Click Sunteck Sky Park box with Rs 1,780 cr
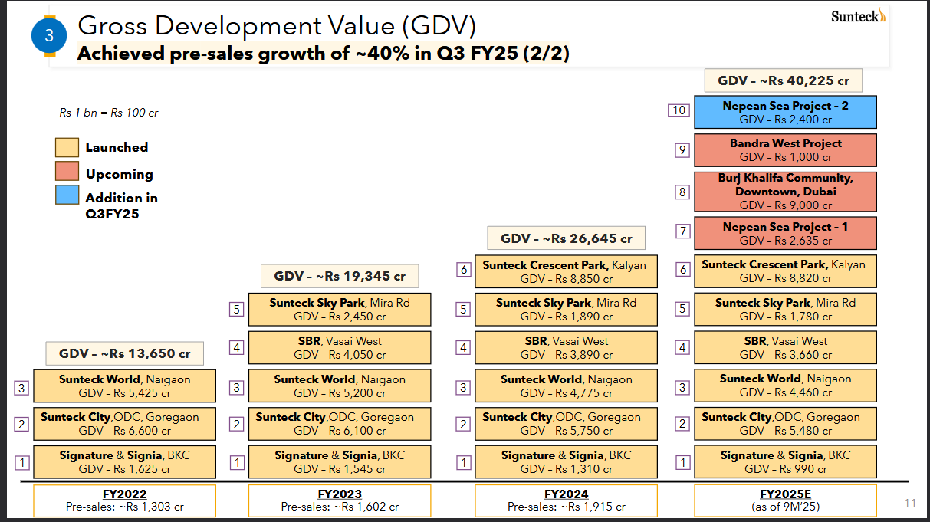This screenshot has height=522, width=930. (x=785, y=309)
